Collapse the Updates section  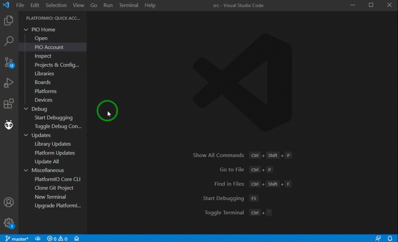pyautogui.click(x=26, y=135)
